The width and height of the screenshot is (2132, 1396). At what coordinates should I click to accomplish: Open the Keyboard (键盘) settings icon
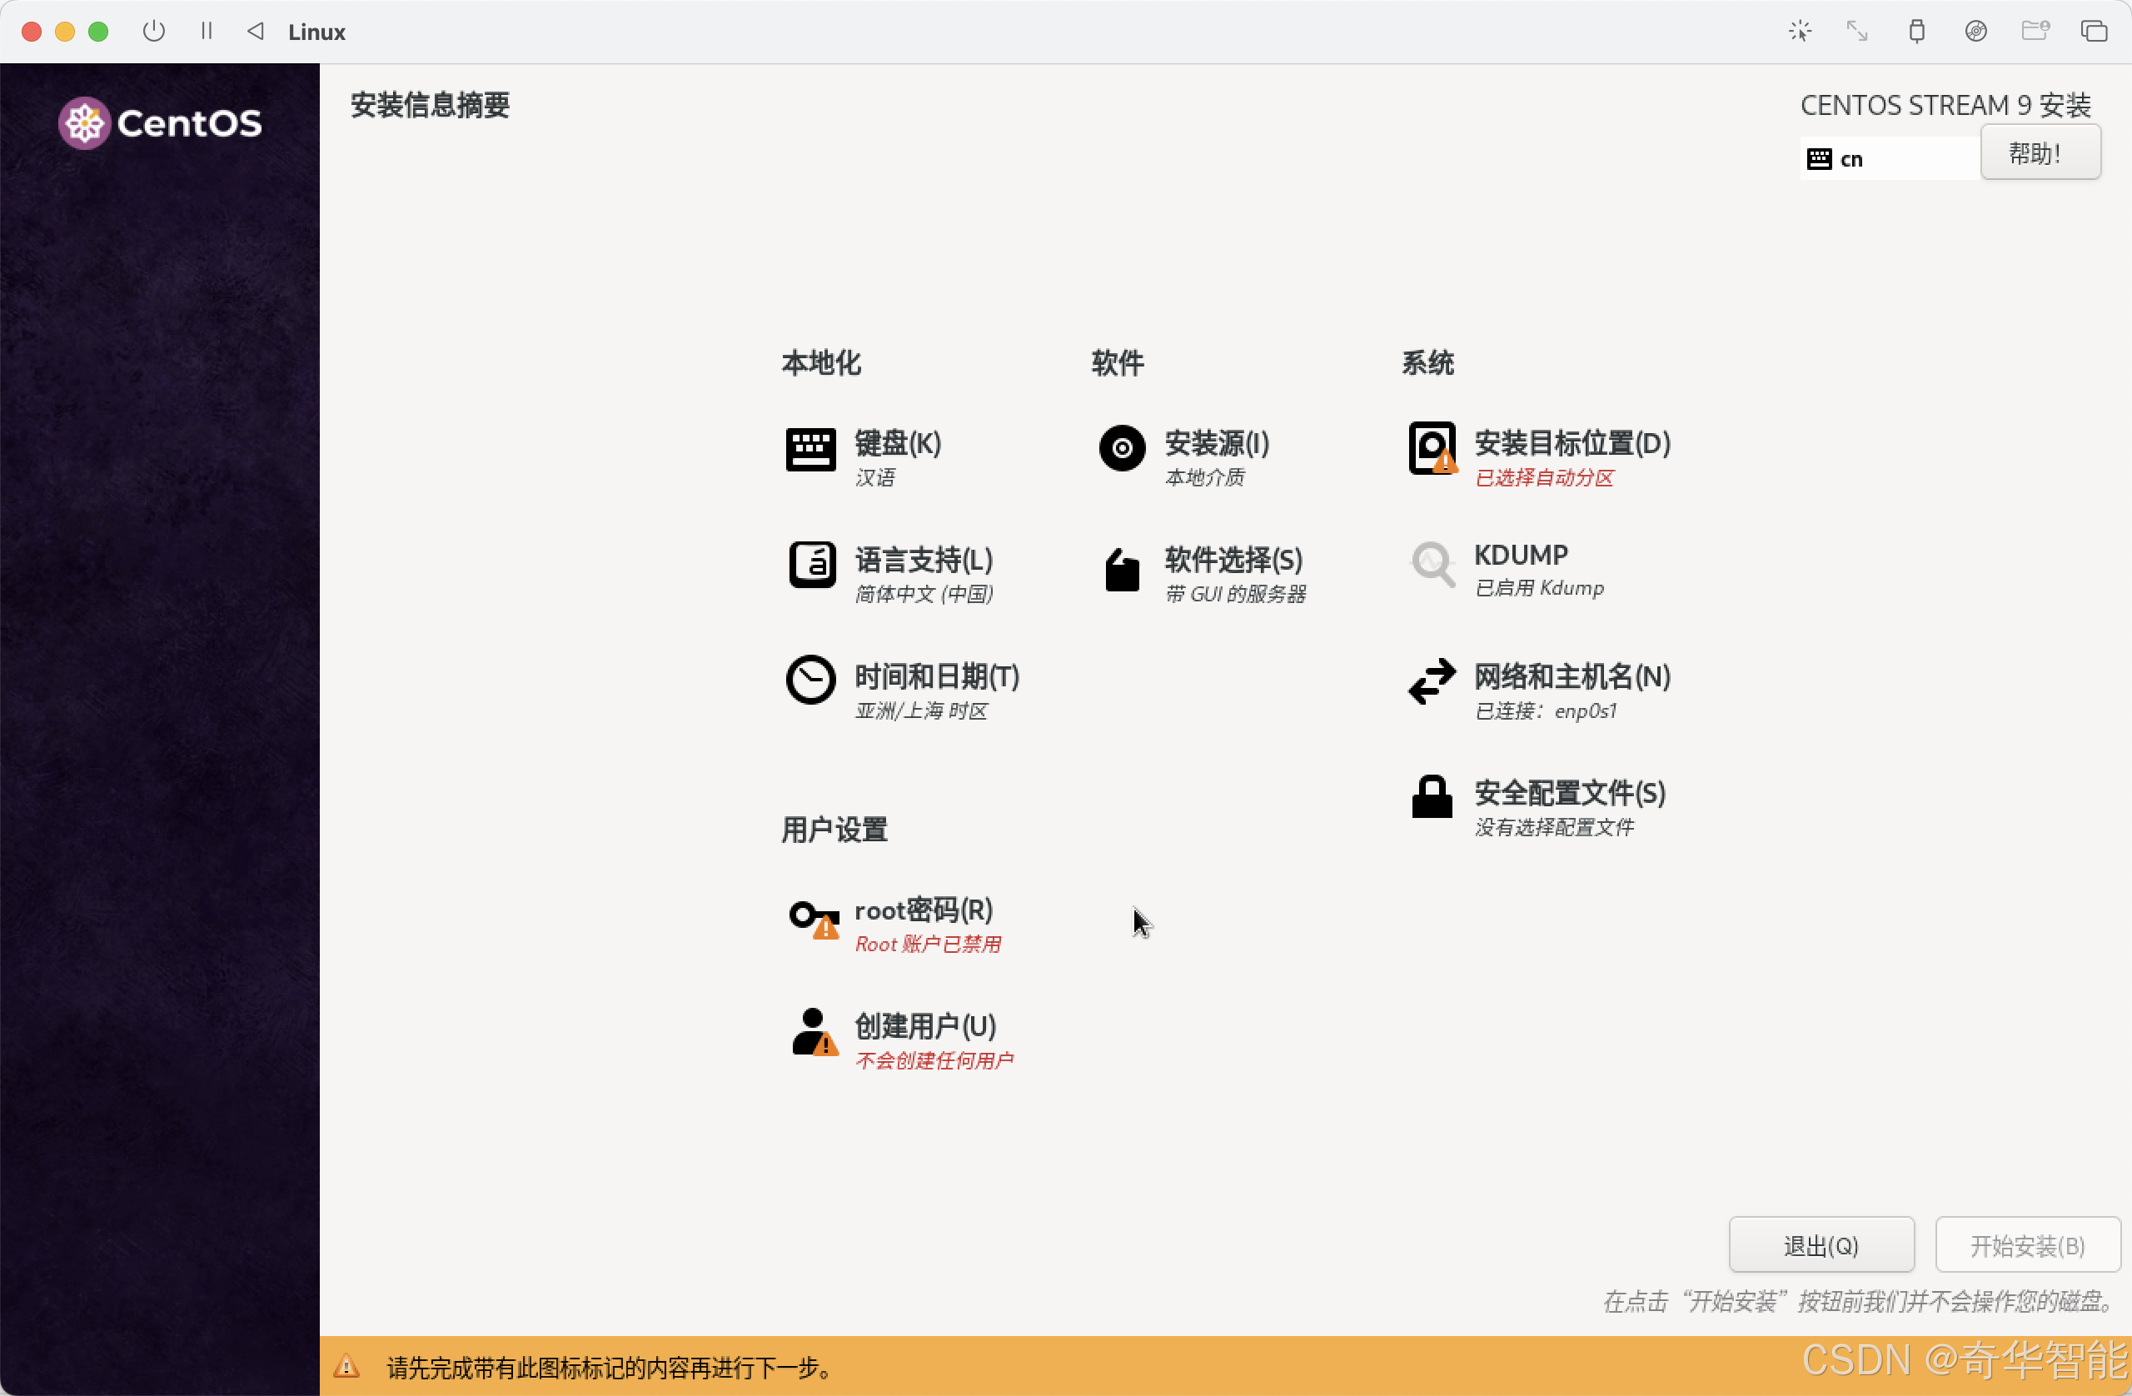coord(809,449)
